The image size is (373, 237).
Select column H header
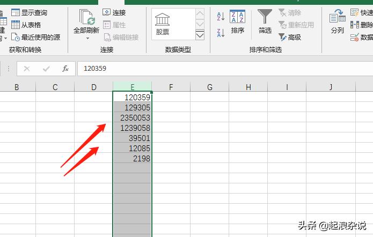point(248,87)
